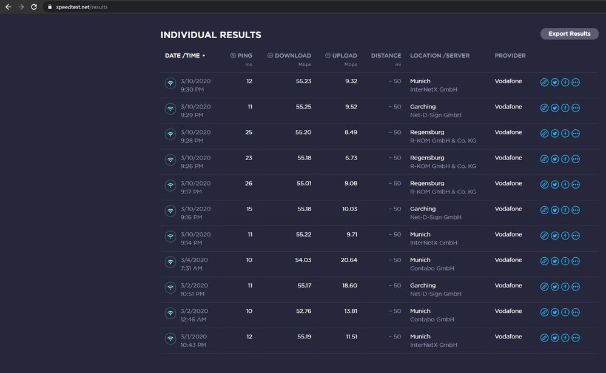
Task: Select upload value 6.73
Action: 351,158
